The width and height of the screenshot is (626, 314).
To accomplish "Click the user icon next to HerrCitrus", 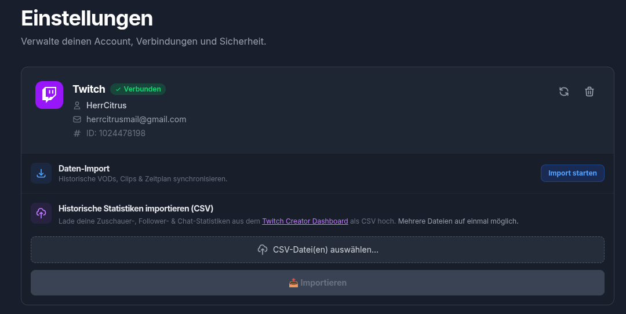I will pos(77,105).
